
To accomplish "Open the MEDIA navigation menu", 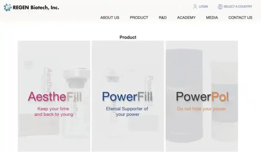I will click(212, 18).
